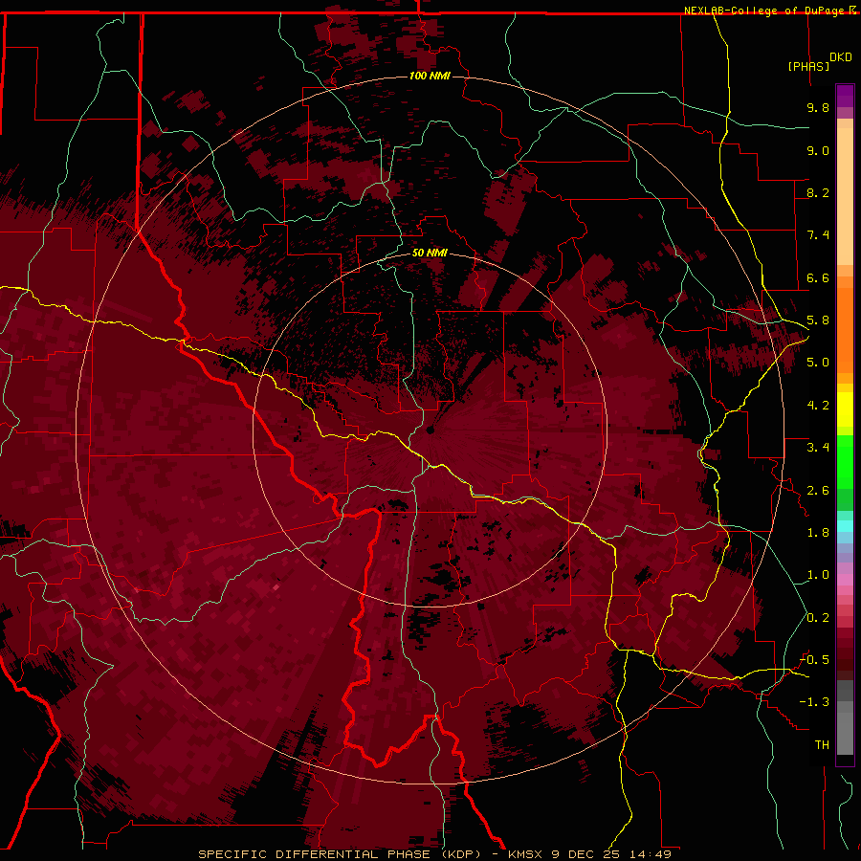Image resolution: width=861 pixels, height=861 pixels.
Task: Click the Specific Differential Phase (KDP) title
Action: [x=340, y=854]
